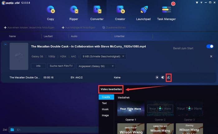218x134 pixels.
Task: Open the Creator module
Action: click(x=120, y=13)
